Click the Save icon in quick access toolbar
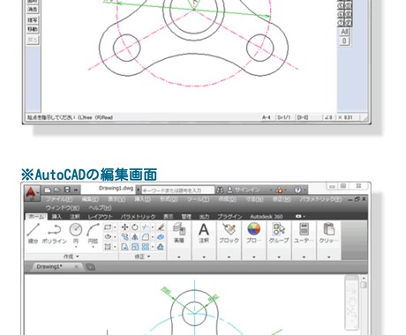The height and width of the screenshot is (335, 406). [x=67, y=190]
